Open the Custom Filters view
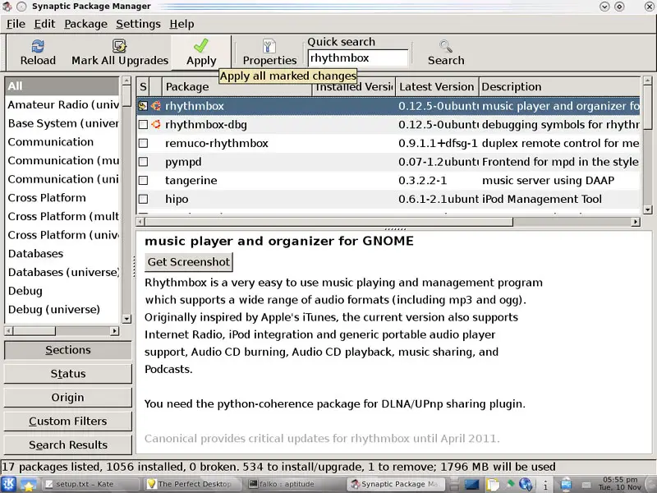The height and width of the screenshot is (493, 657). tap(68, 421)
